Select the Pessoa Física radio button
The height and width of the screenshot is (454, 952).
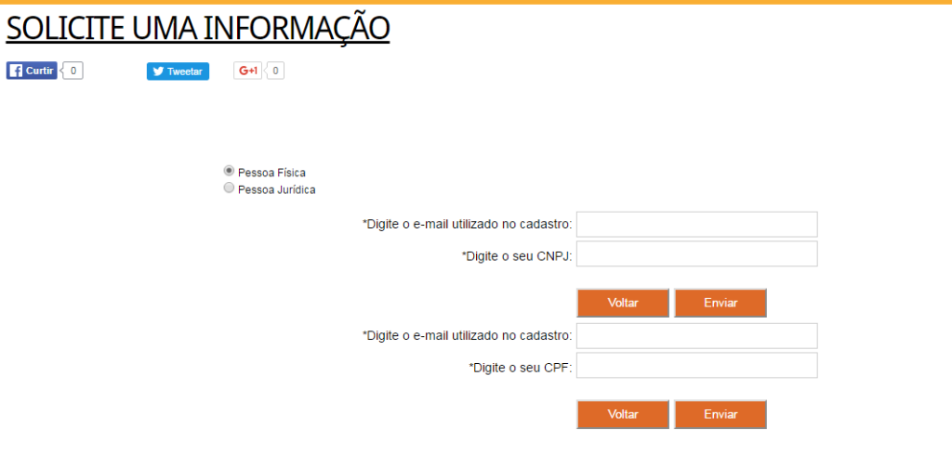(229, 171)
